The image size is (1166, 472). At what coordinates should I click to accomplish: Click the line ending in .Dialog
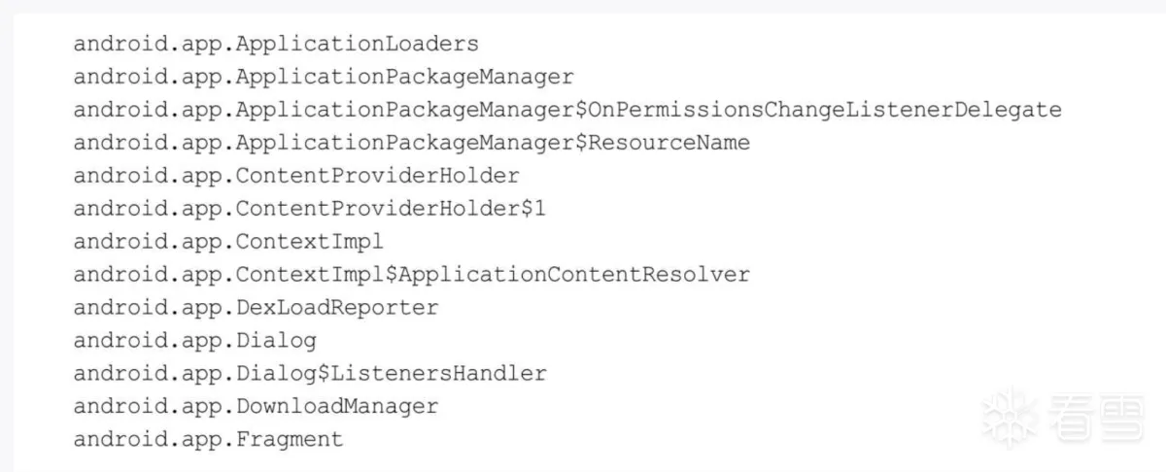[x=194, y=341]
